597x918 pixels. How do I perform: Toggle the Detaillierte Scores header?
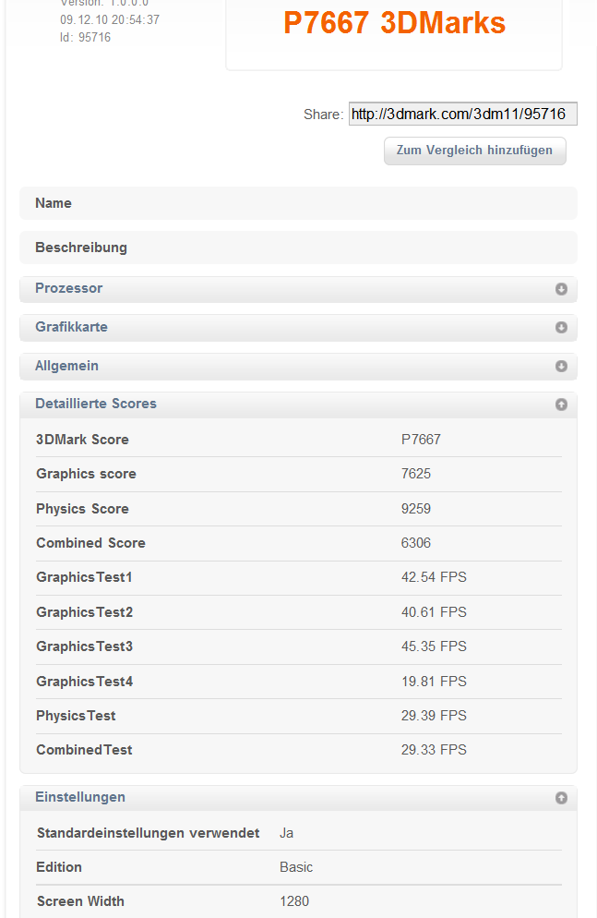click(298, 405)
